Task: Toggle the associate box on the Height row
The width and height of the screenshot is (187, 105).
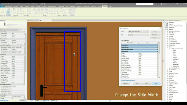Action: [158, 55]
